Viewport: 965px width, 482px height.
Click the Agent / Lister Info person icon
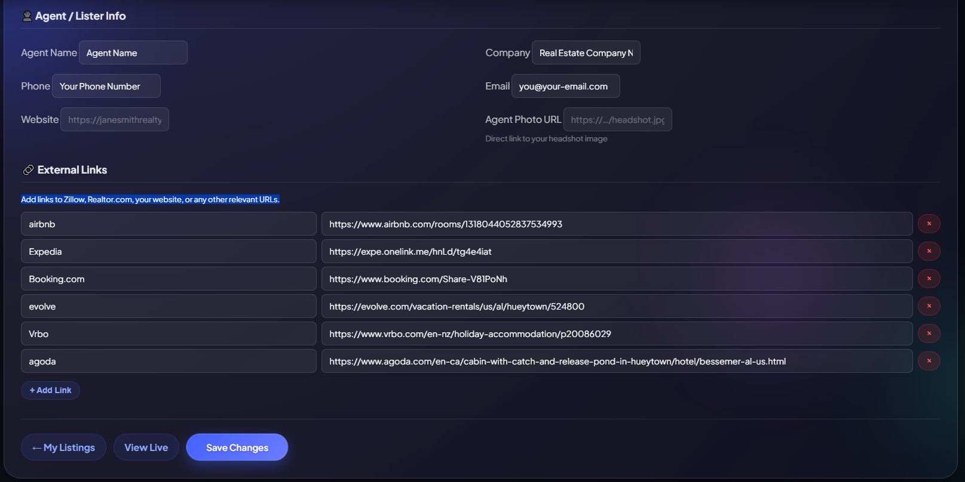[x=27, y=16]
